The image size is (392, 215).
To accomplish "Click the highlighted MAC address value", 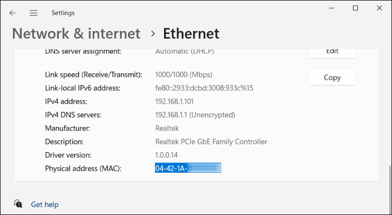I will [x=188, y=168].
